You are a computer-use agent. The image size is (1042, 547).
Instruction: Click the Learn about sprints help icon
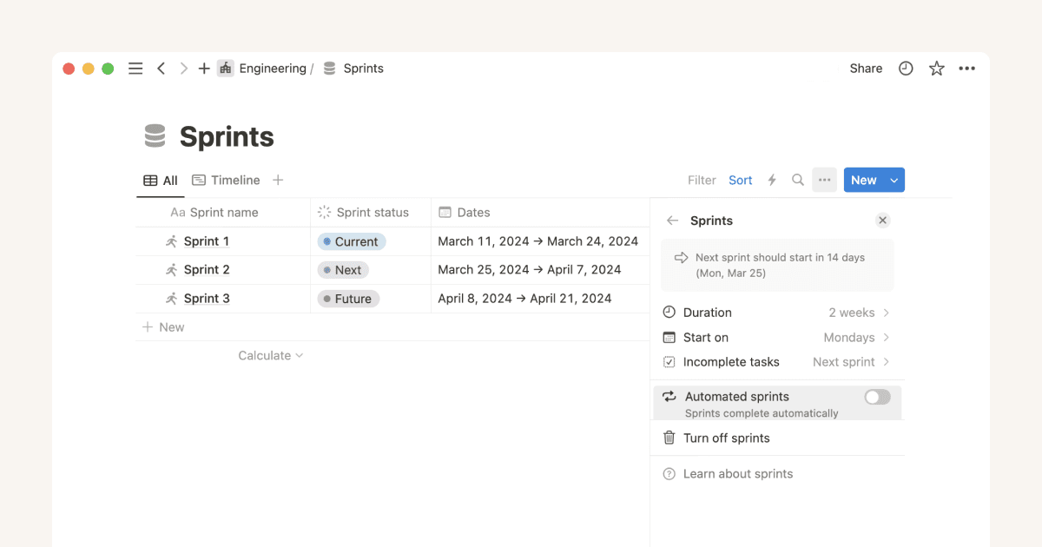click(x=669, y=473)
